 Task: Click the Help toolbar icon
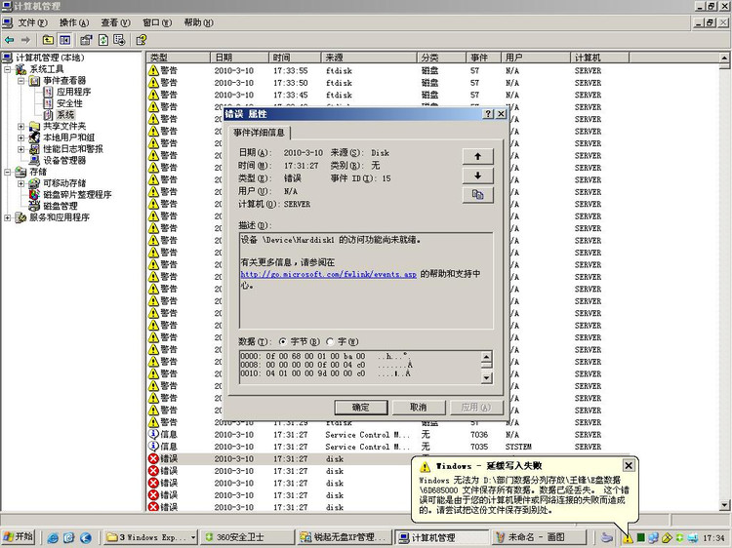142,40
